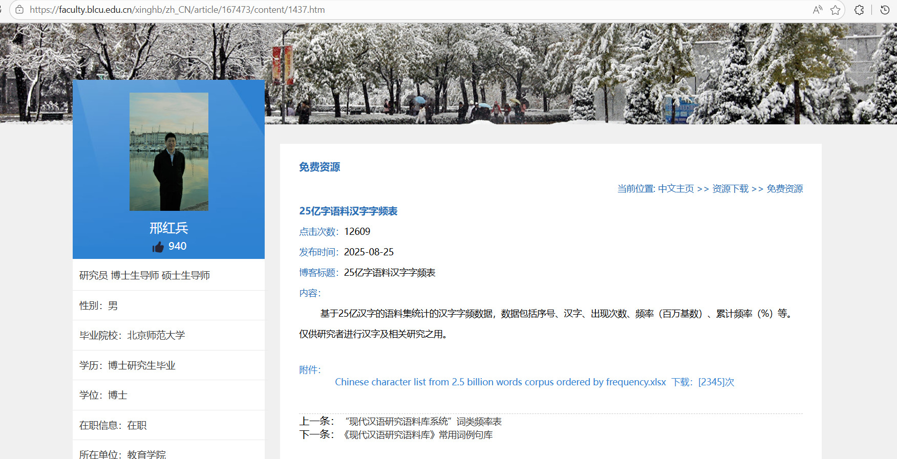The height and width of the screenshot is (459, 897).
Task: Open browser History clock icon
Action: point(885,10)
